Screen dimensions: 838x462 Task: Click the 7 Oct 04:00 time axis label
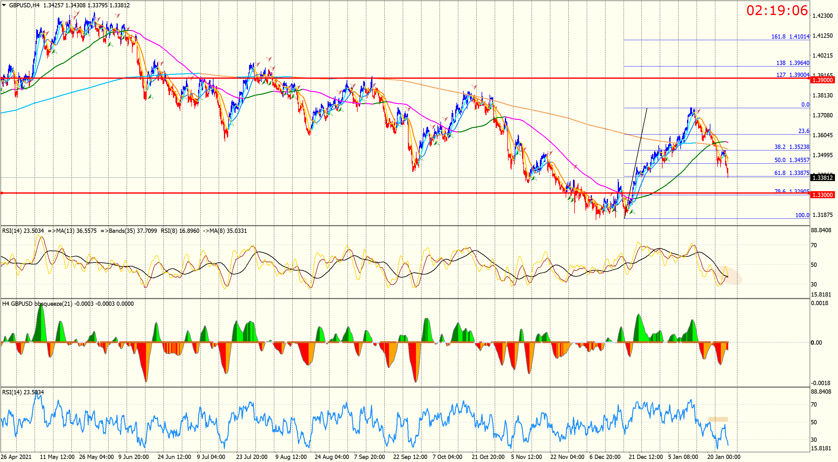click(x=447, y=457)
